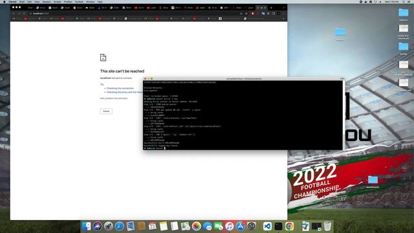The width and height of the screenshot is (414, 233).
Task: Launch Siri from the Dock
Action: [x=98, y=226]
